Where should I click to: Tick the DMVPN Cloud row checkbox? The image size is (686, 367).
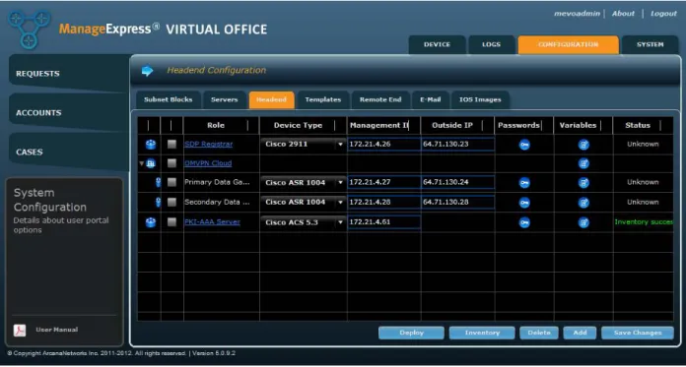(171, 163)
